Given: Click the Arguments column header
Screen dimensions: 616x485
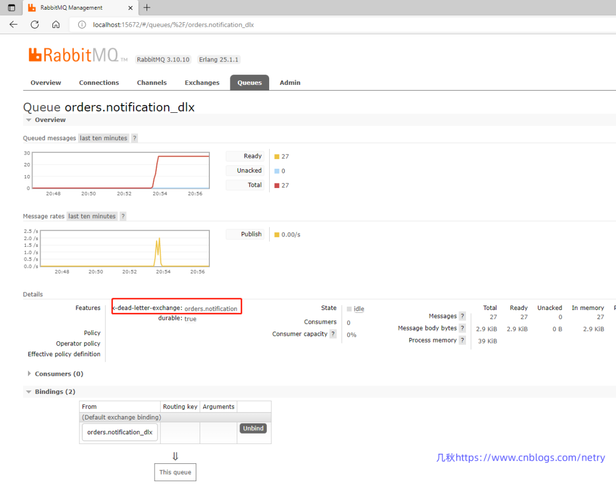Looking at the screenshot, I should 218,406.
